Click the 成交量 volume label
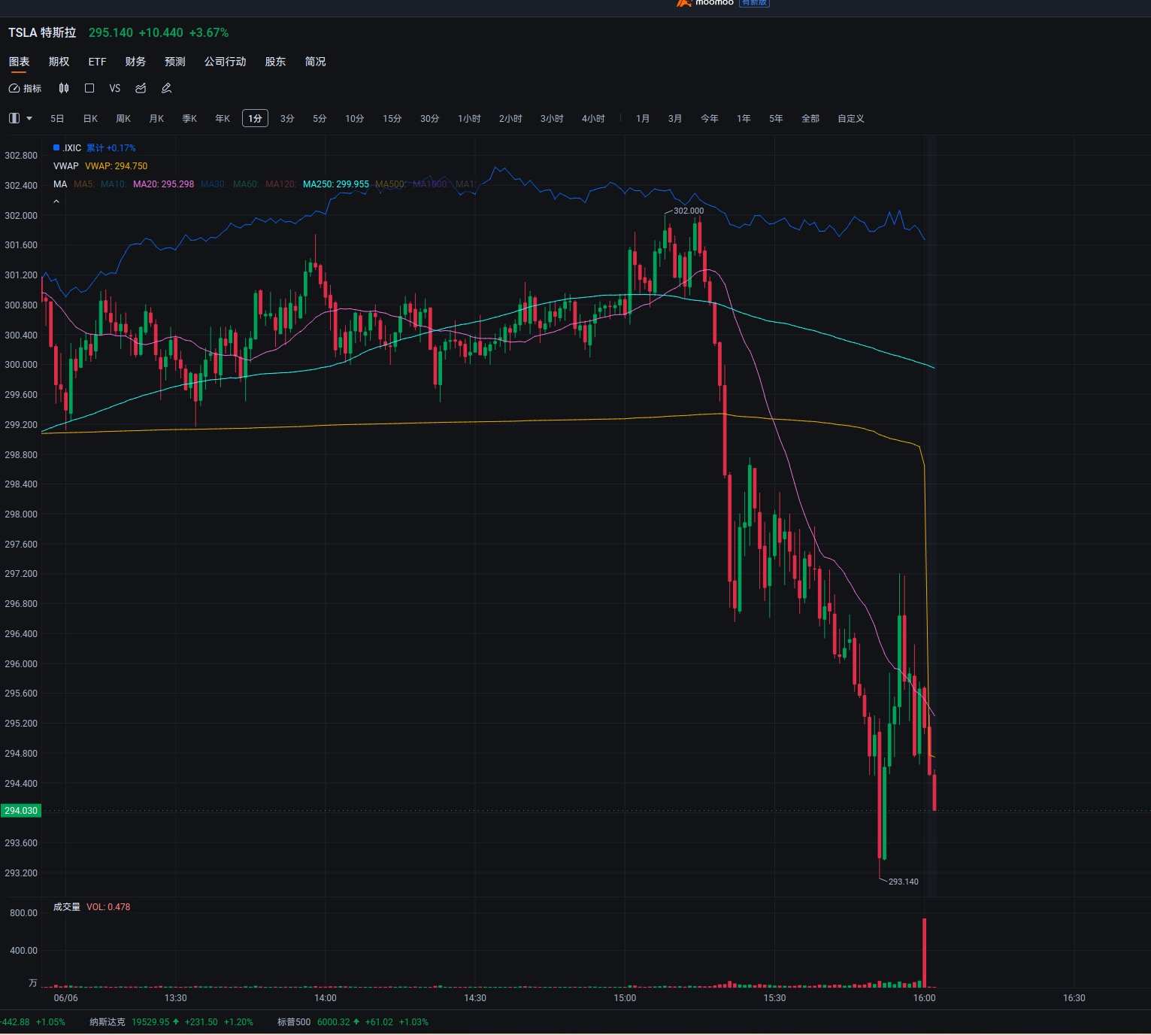 tap(66, 907)
